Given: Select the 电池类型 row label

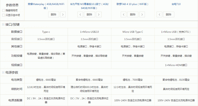Looking at the screenshot, I should pos(17,80).
